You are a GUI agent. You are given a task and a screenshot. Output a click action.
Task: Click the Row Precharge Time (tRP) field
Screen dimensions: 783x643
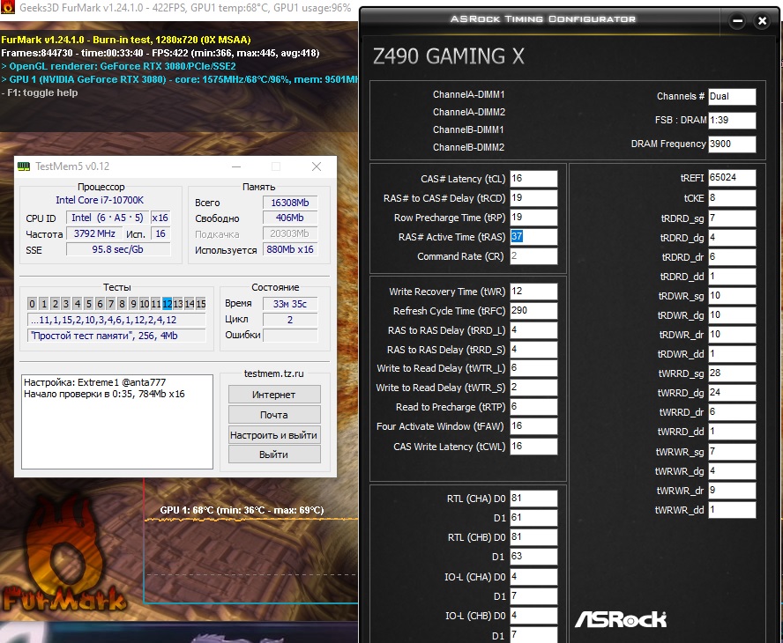pyautogui.click(x=533, y=218)
